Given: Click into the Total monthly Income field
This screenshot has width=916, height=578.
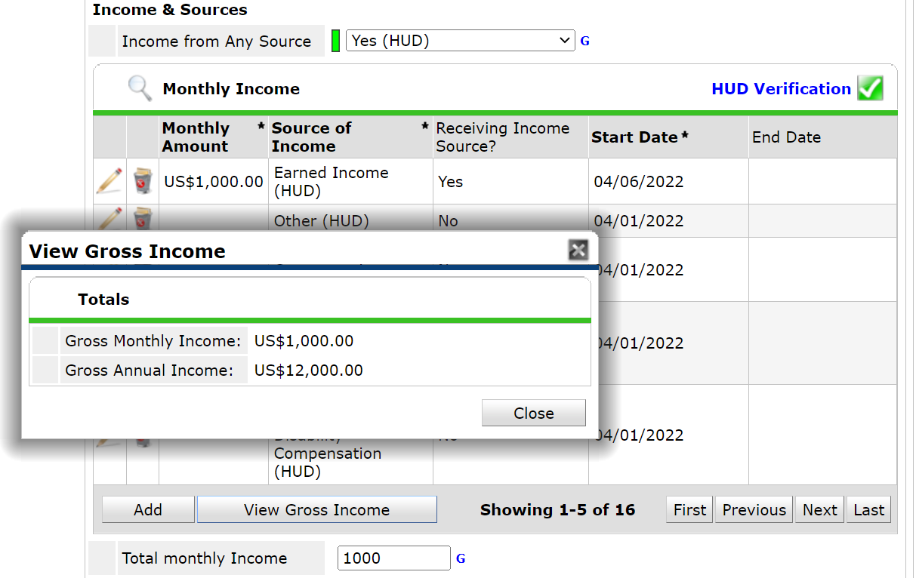Looking at the screenshot, I should [393, 558].
